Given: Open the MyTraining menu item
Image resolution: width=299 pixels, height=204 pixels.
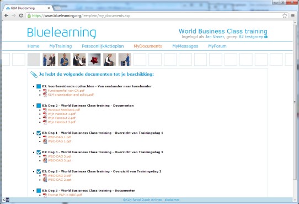Looking at the screenshot, I should [x=61, y=46].
